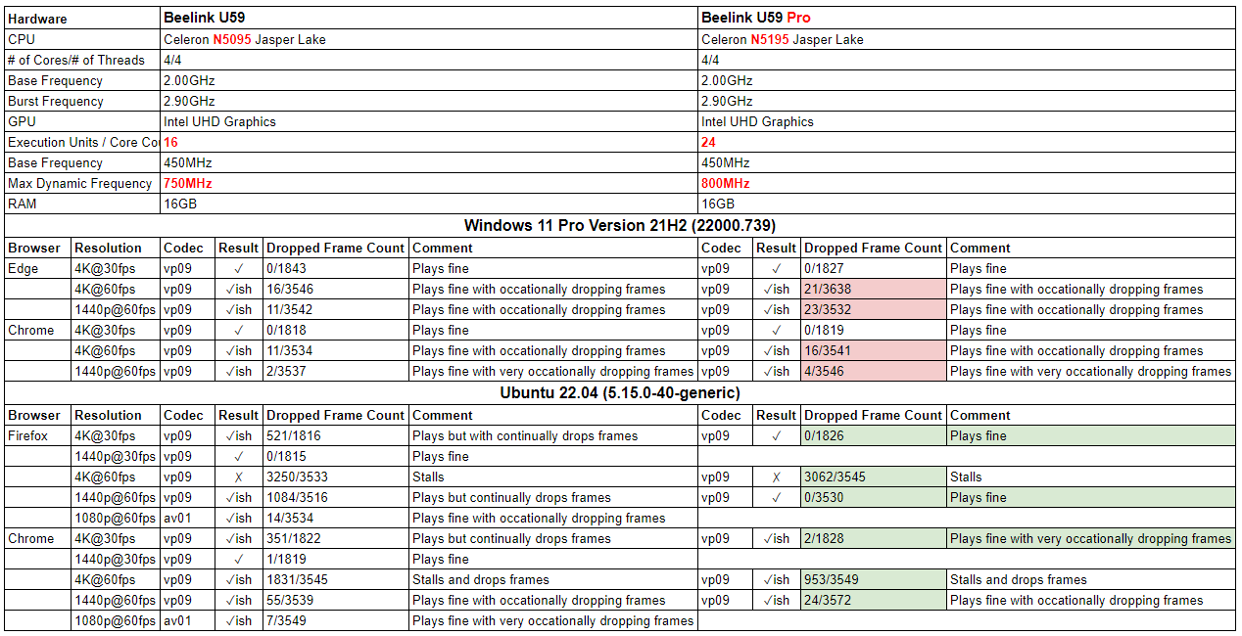Select the "Ubuntu 22.04 (5.15.0-40-generic)" heading
This screenshot has height=636, width=1242.
[x=620, y=393]
